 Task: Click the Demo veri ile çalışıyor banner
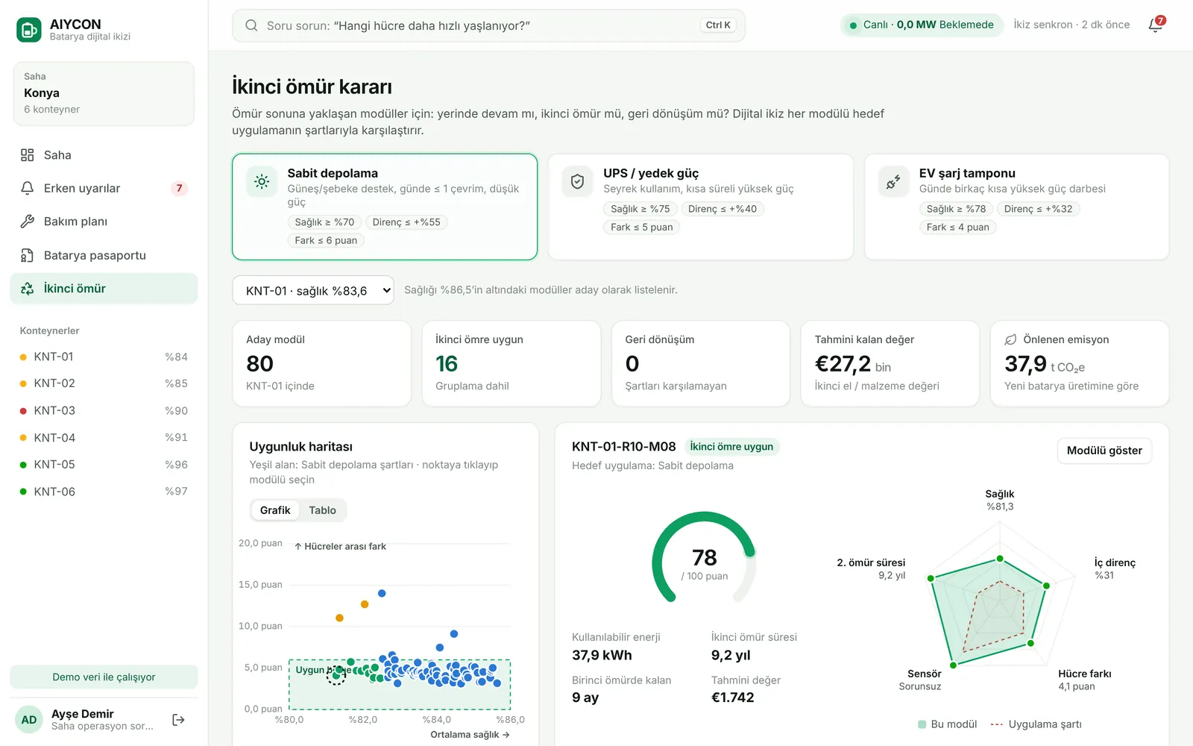104,677
